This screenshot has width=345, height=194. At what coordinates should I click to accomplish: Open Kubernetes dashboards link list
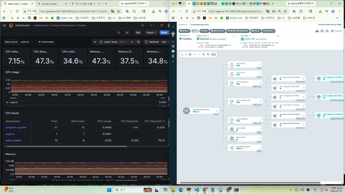[x=46, y=42]
